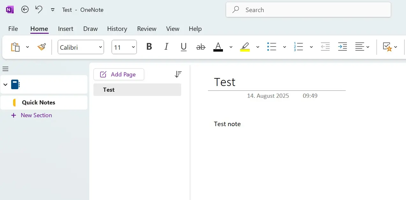Open the black Font Color swatch
This screenshot has width=406, height=200.
pyautogui.click(x=218, y=47)
